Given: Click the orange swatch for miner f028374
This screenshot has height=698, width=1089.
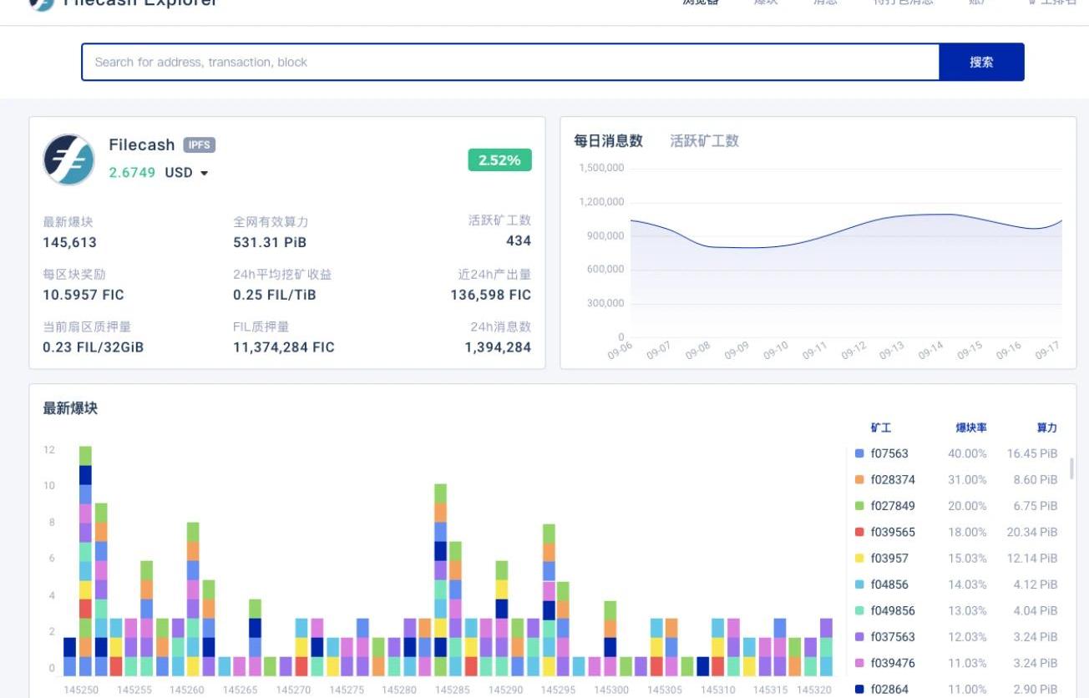Looking at the screenshot, I should point(859,480).
